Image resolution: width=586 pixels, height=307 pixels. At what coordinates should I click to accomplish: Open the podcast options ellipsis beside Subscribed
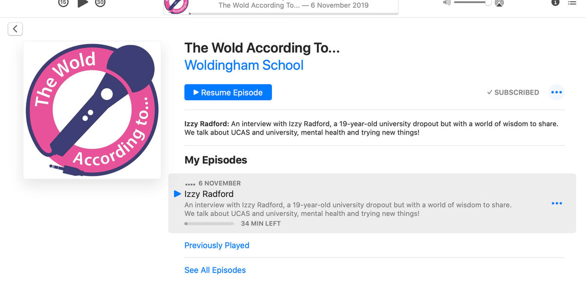[557, 92]
